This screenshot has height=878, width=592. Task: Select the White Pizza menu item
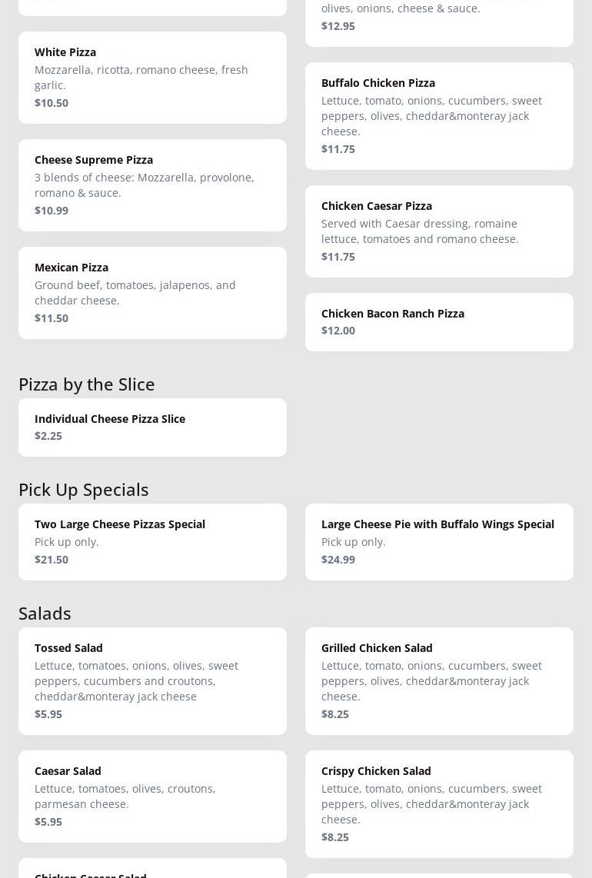[152, 77]
